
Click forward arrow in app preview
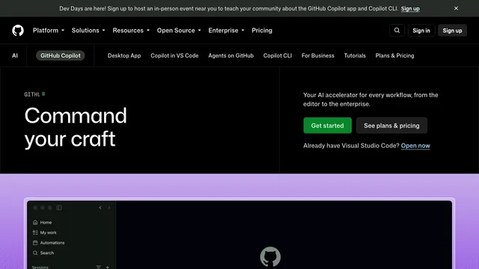[x=109, y=208]
